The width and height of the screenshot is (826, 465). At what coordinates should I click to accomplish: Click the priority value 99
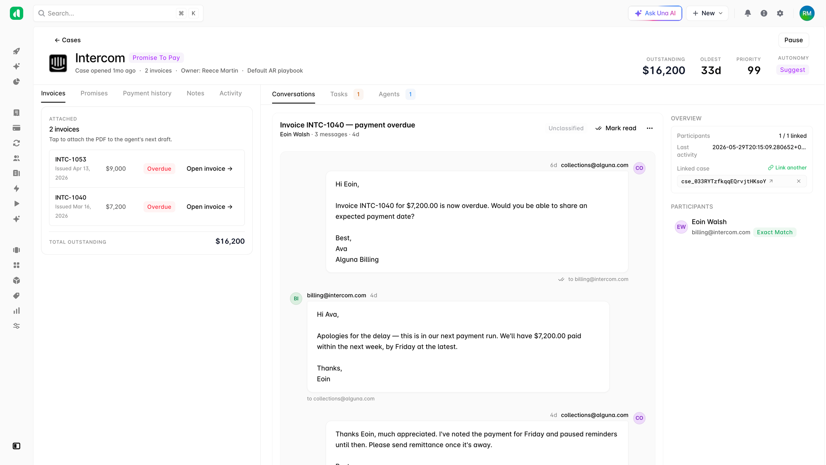pos(754,71)
